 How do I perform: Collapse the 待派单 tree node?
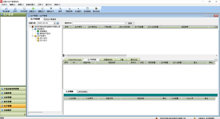pyautogui.click(x=33, y=29)
